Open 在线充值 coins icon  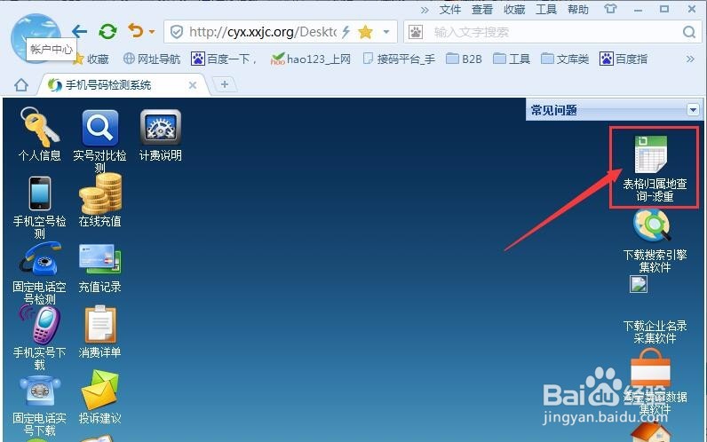click(x=100, y=193)
